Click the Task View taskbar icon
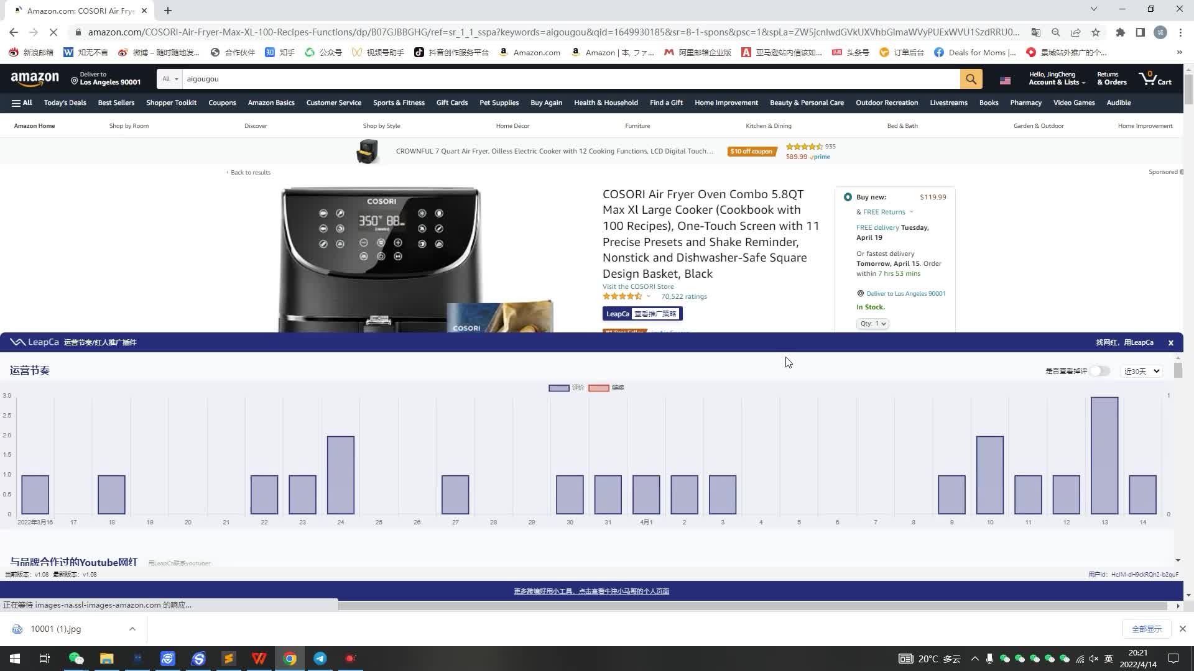1194x671 pixels. 45,659
